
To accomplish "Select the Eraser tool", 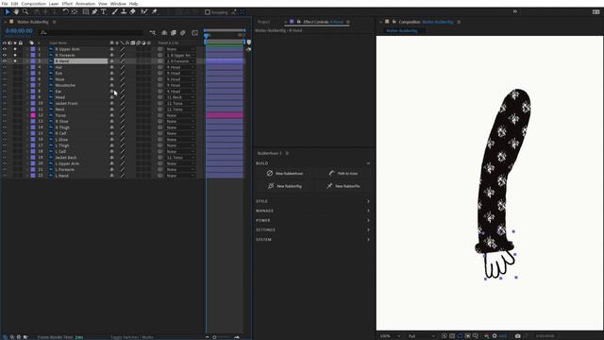I will click(132, 12).
